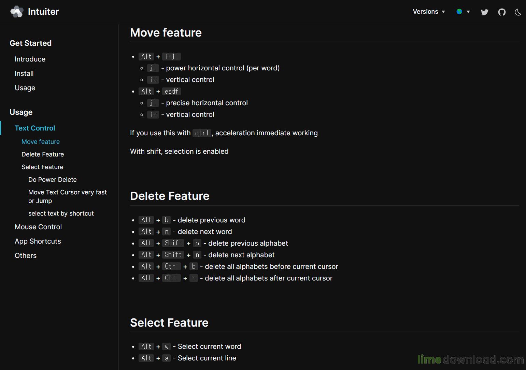Toggle dark mode moon icon
The image size is (526, 370).
pyautogui.click(x=518, y=12)
